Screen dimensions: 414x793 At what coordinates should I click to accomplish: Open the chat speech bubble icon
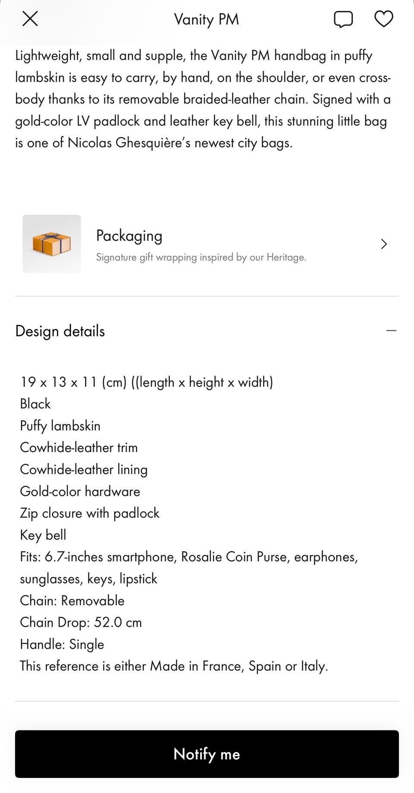tap(343, 19)
